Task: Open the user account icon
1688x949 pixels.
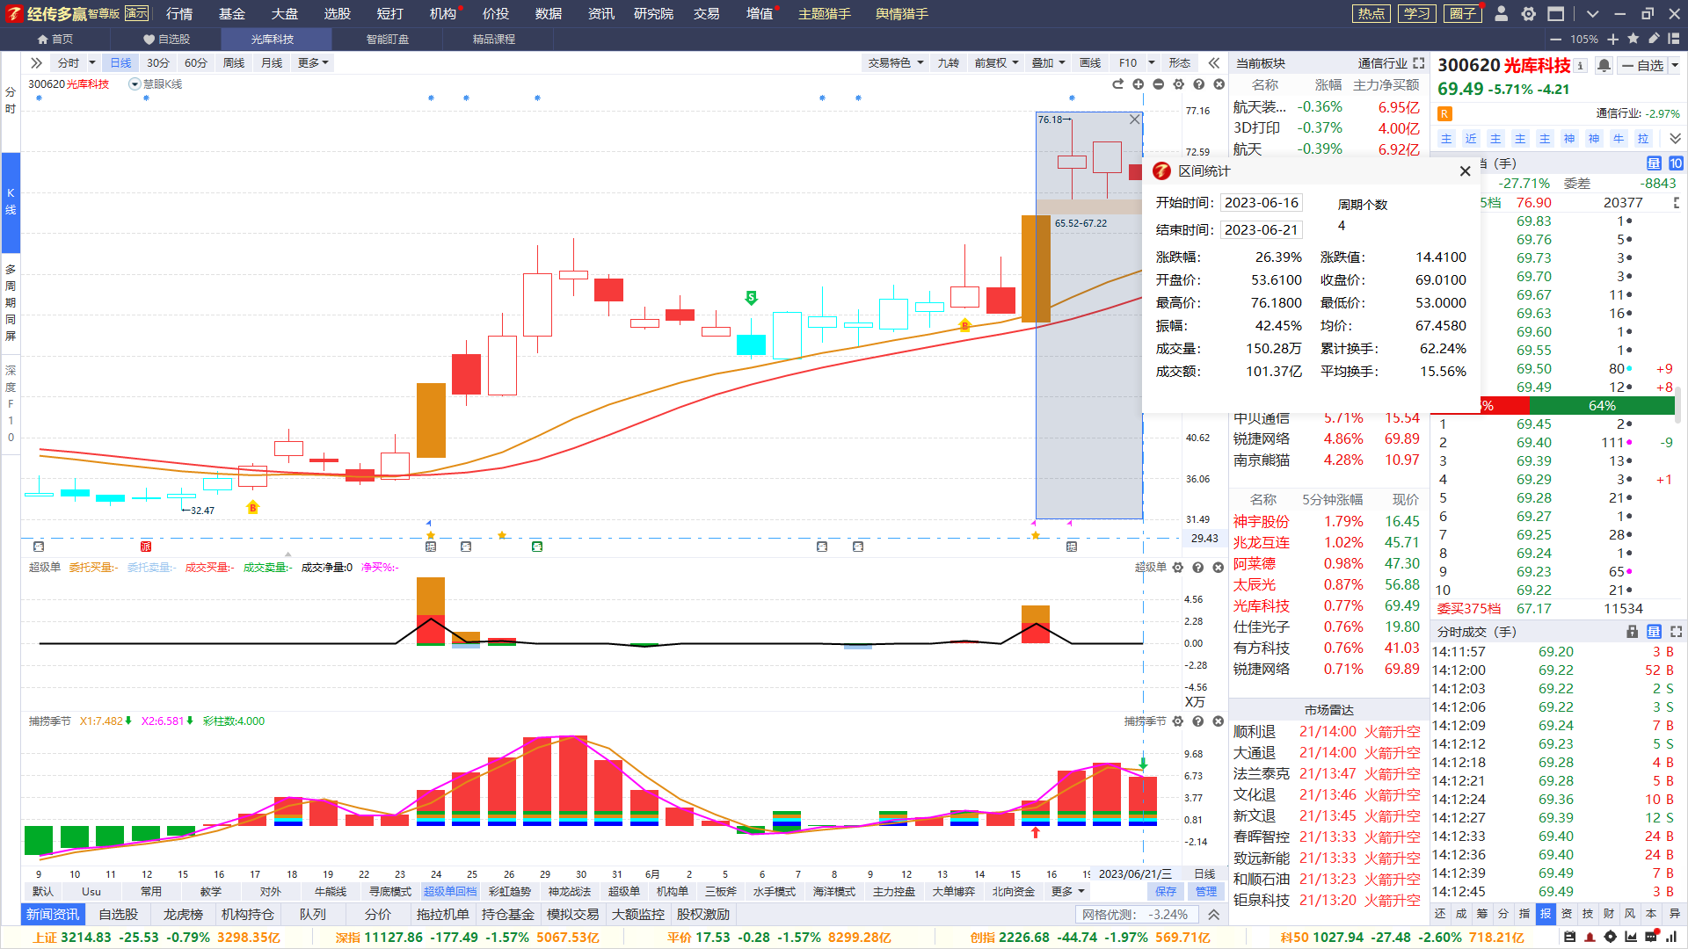Action: click(x=1502, y=13)
